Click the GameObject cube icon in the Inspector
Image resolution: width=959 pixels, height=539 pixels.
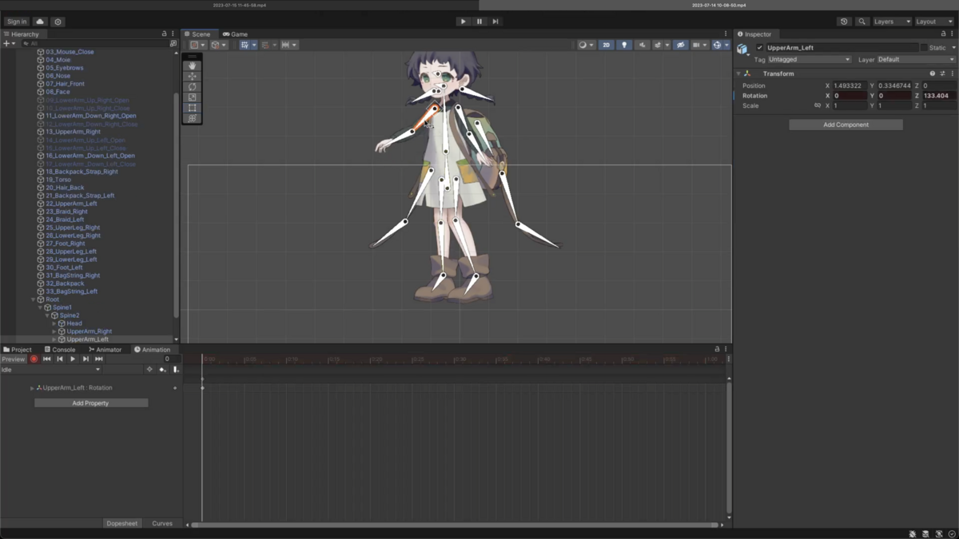(742, 50)
